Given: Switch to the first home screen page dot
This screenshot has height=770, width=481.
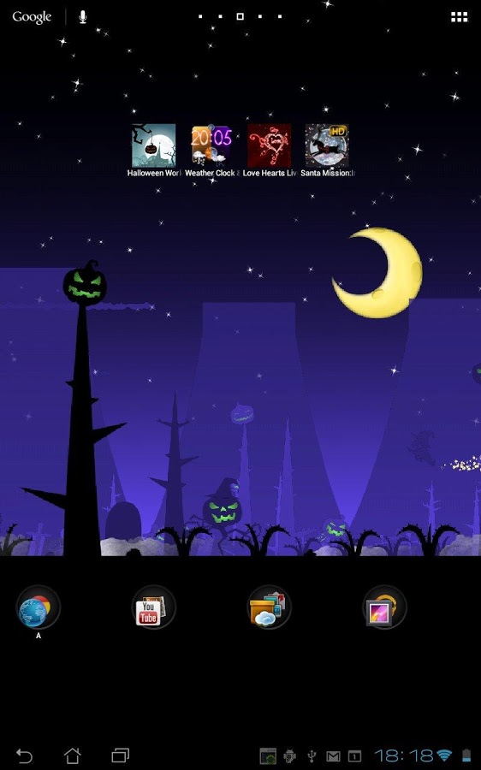Looking at the screenshot, I should [200, 17].
